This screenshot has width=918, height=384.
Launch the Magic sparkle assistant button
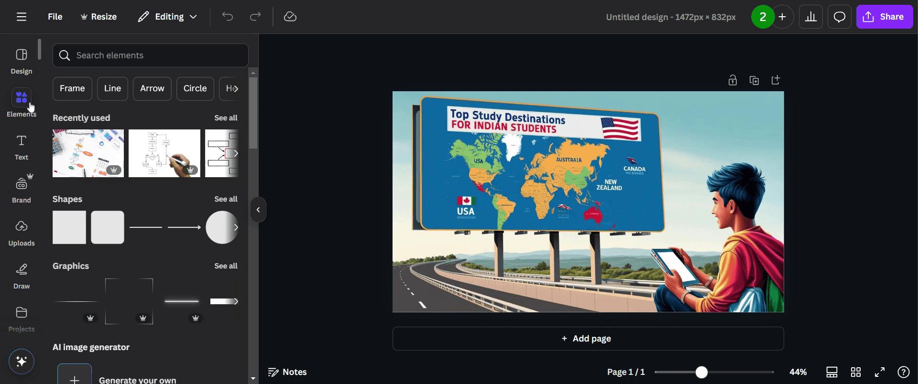(x=22, y=361)
